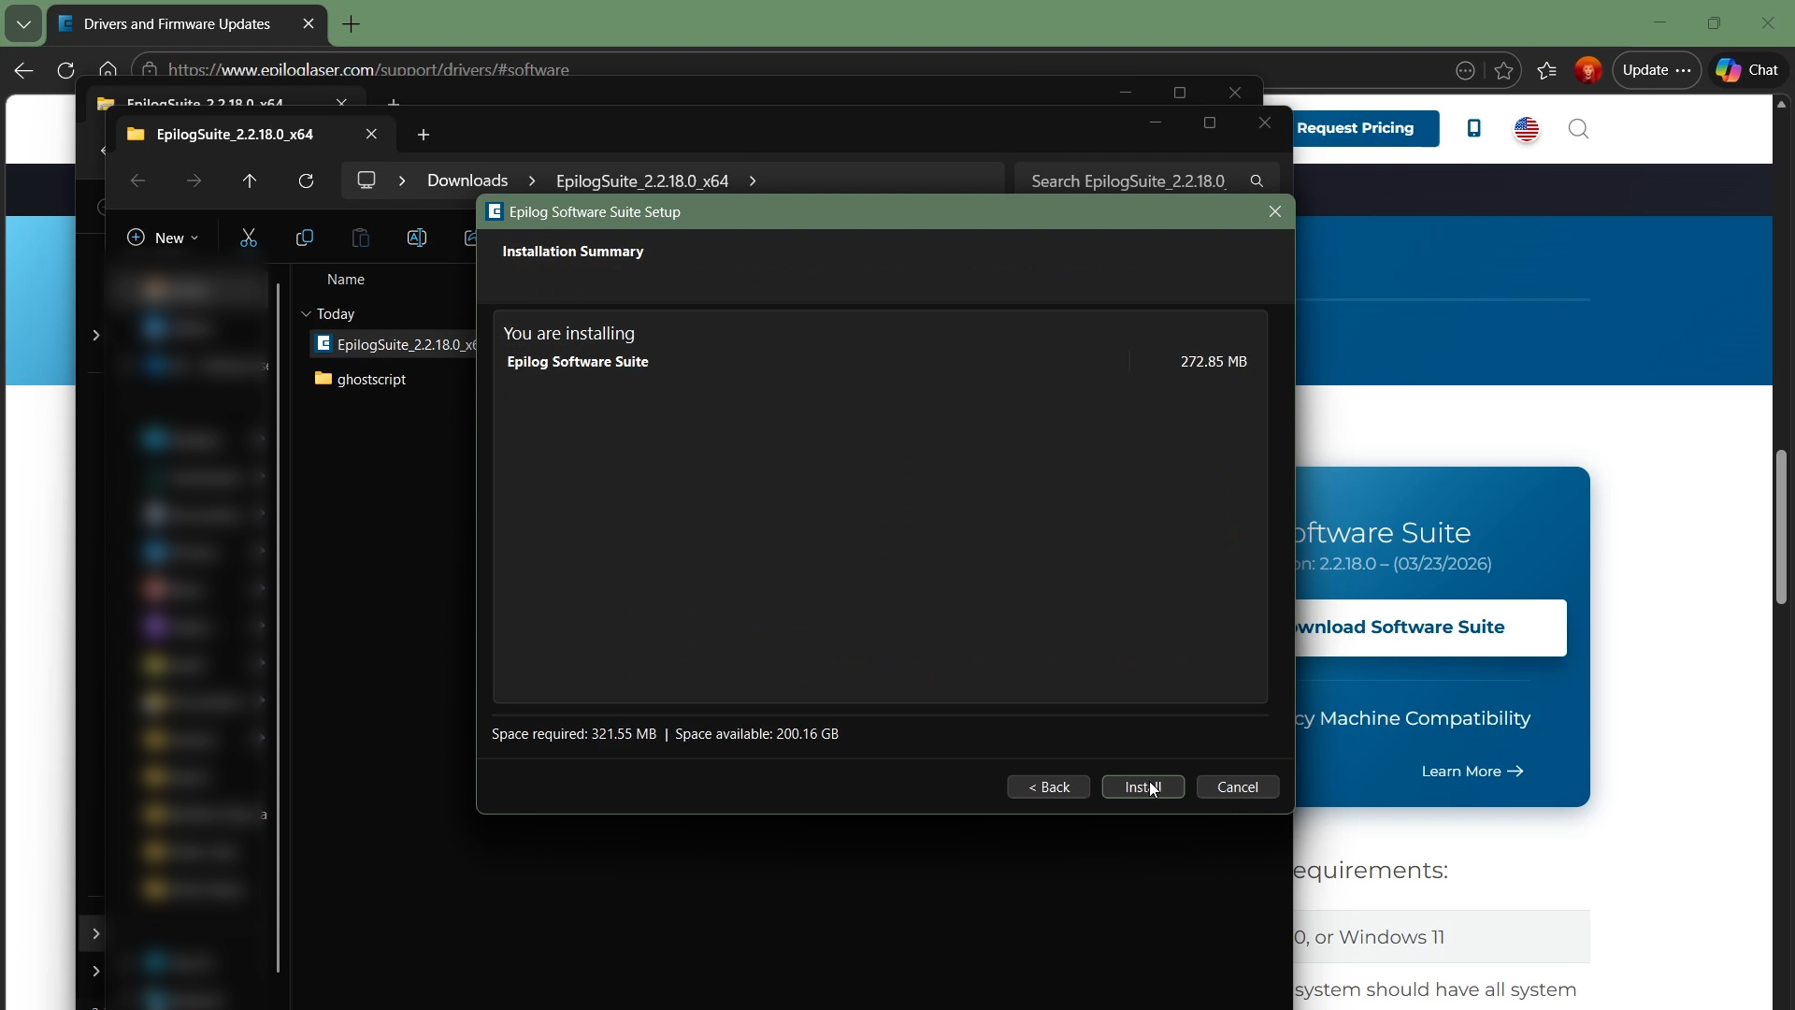
Task: Open a new Explorer tab with plus
Action: pyautogui.click(x=424, y=136)
